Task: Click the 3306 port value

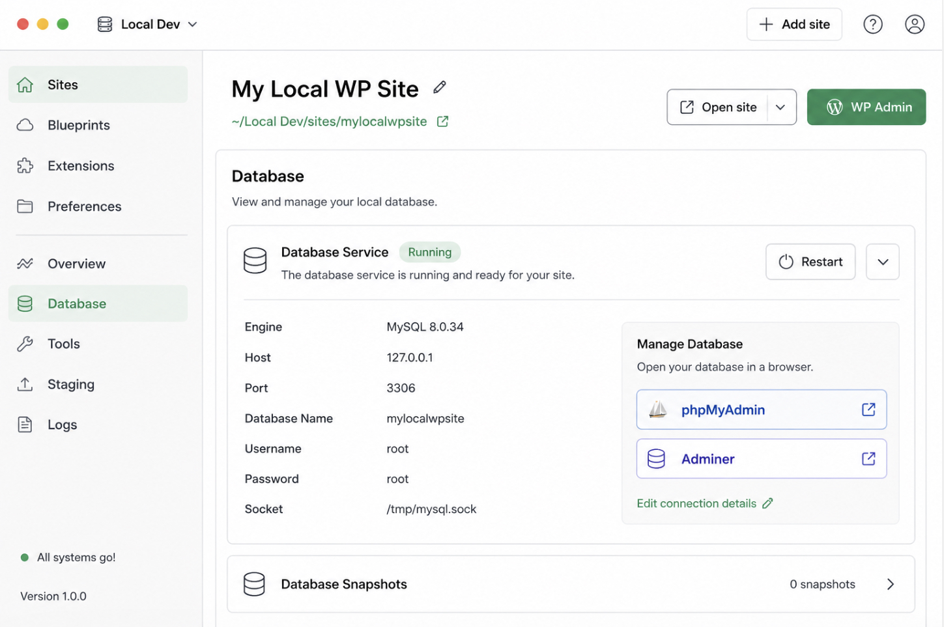Action: [401, 388]
